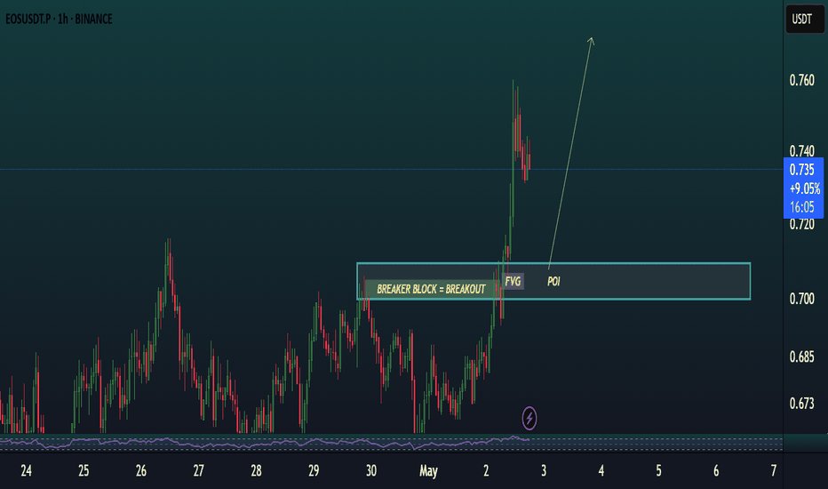
Task: Click the +9.05% change label
Action: pos(805,188)
